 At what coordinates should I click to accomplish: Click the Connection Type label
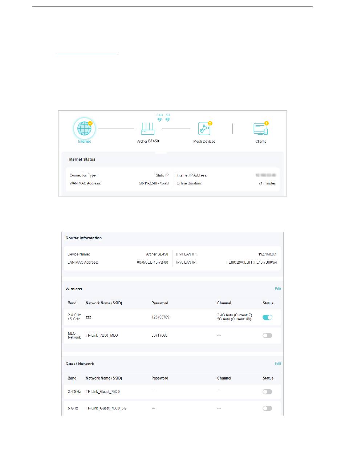click(x=83, y=175)
